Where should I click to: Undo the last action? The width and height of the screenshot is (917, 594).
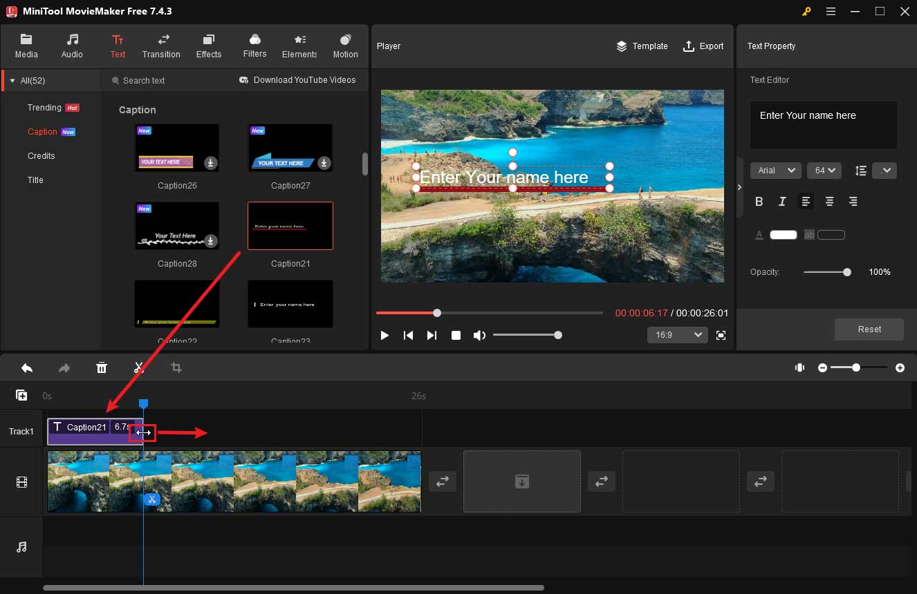(27, 368)
